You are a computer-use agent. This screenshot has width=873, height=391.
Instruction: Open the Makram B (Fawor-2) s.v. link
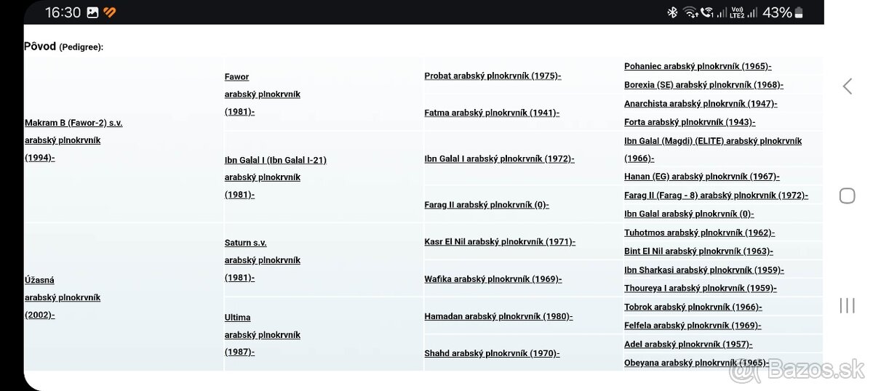click(x=73, y=123)
